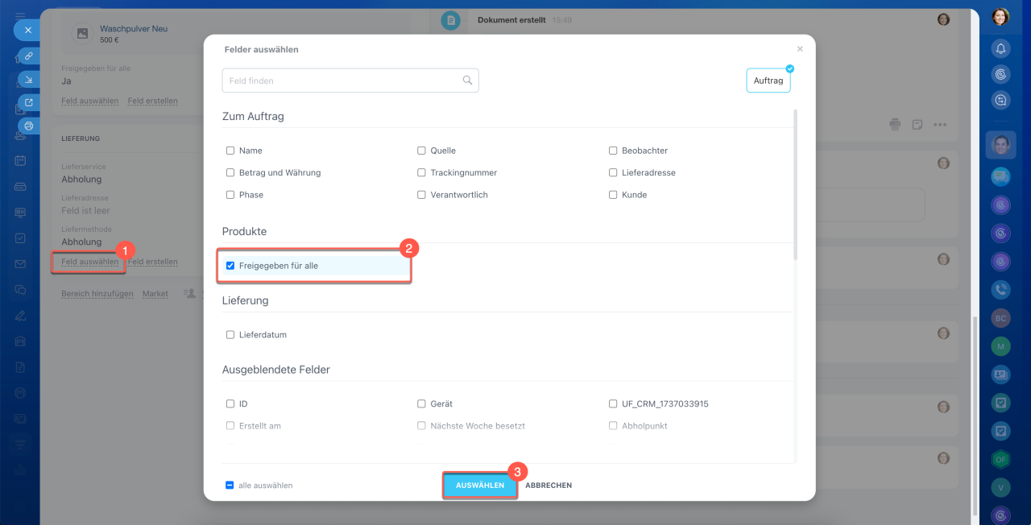The image size is (1031, 525).
Task: Open the green M avatar chat
Action: tap(1000, 345)
